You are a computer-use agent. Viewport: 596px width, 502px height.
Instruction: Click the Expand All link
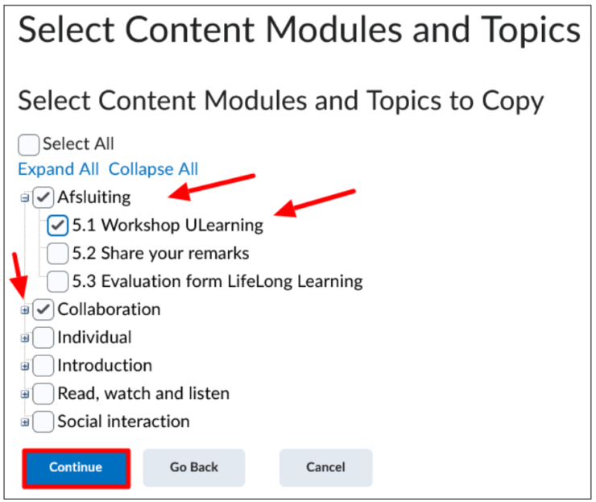coord(59,169)
